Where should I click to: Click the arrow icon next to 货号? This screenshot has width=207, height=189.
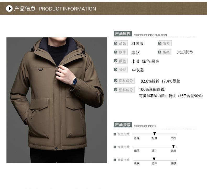point(160,43)
